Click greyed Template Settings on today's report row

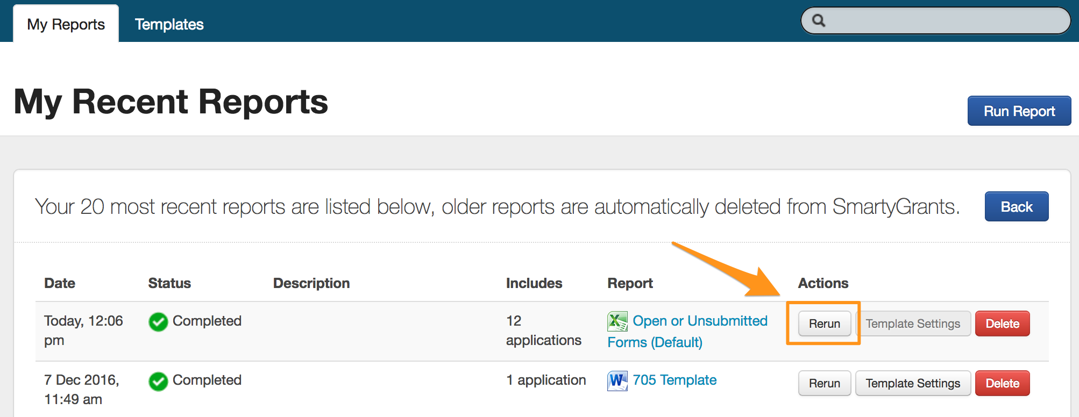pos(912,323)
